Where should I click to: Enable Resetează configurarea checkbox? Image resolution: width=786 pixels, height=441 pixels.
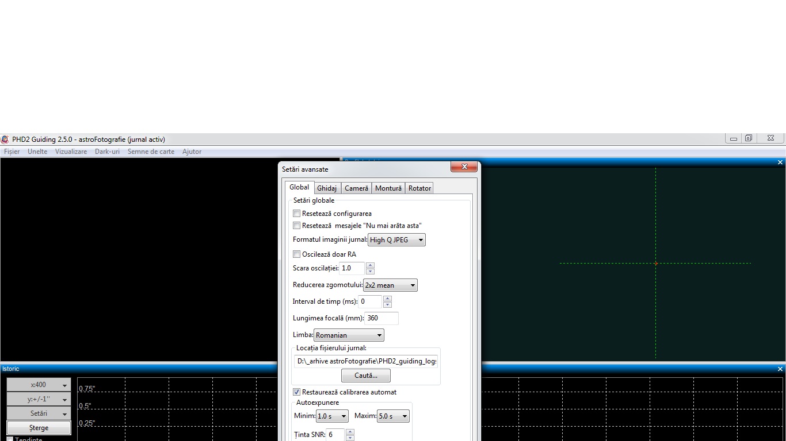297,214
